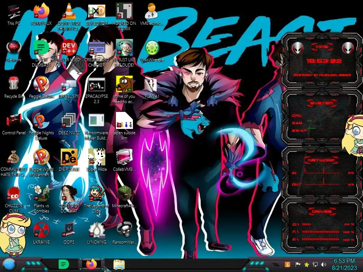Launch the Peggle Deluxe shortcut

click(41, 88)
